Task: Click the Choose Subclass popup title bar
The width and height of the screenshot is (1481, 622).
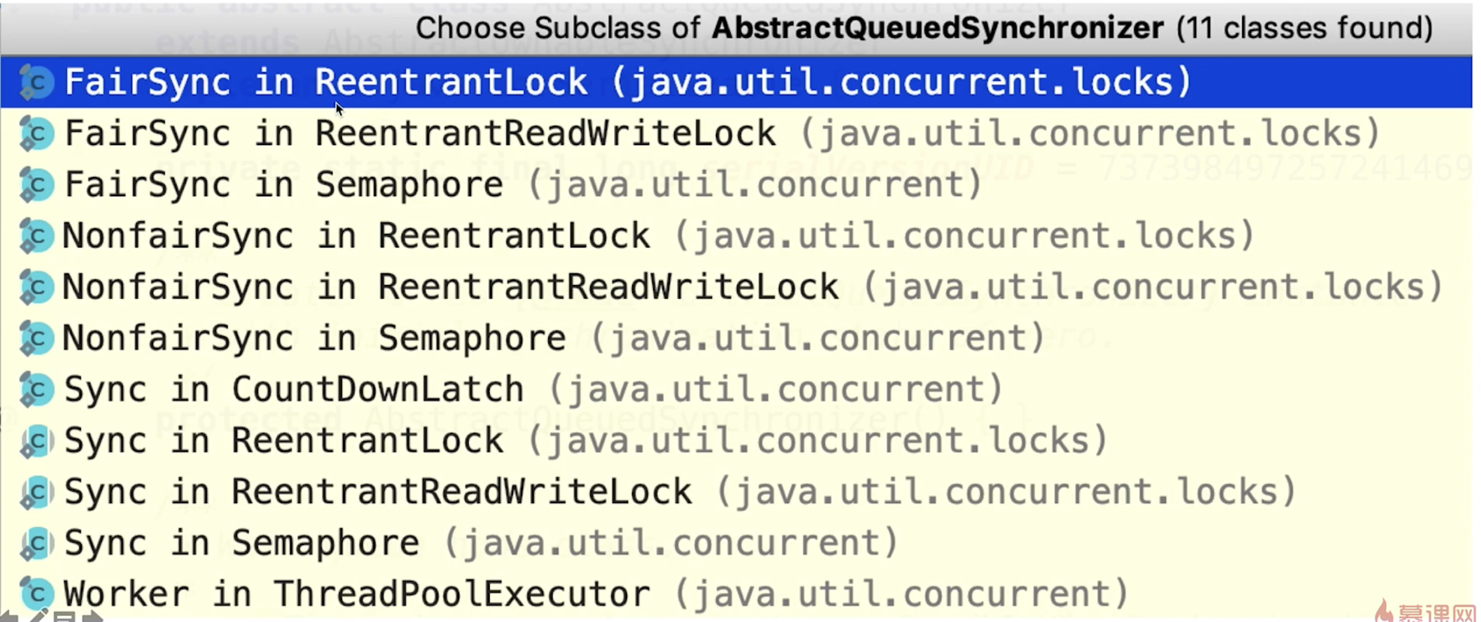Action: point(736,27)
